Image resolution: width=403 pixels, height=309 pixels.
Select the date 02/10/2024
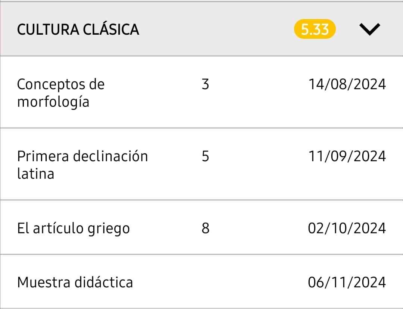pos(347,228)
